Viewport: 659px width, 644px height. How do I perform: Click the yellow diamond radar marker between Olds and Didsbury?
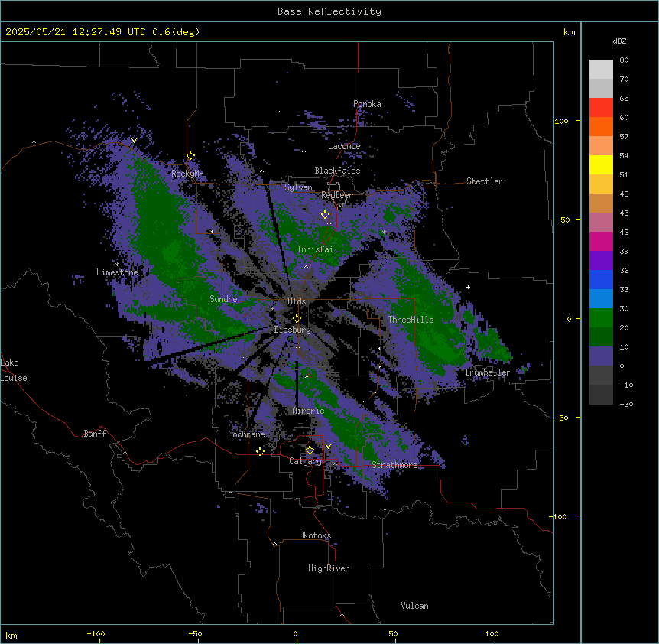click(x=297, y=319)
